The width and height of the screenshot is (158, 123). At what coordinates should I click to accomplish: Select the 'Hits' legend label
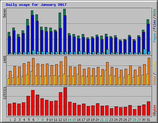tap(155, 13)
